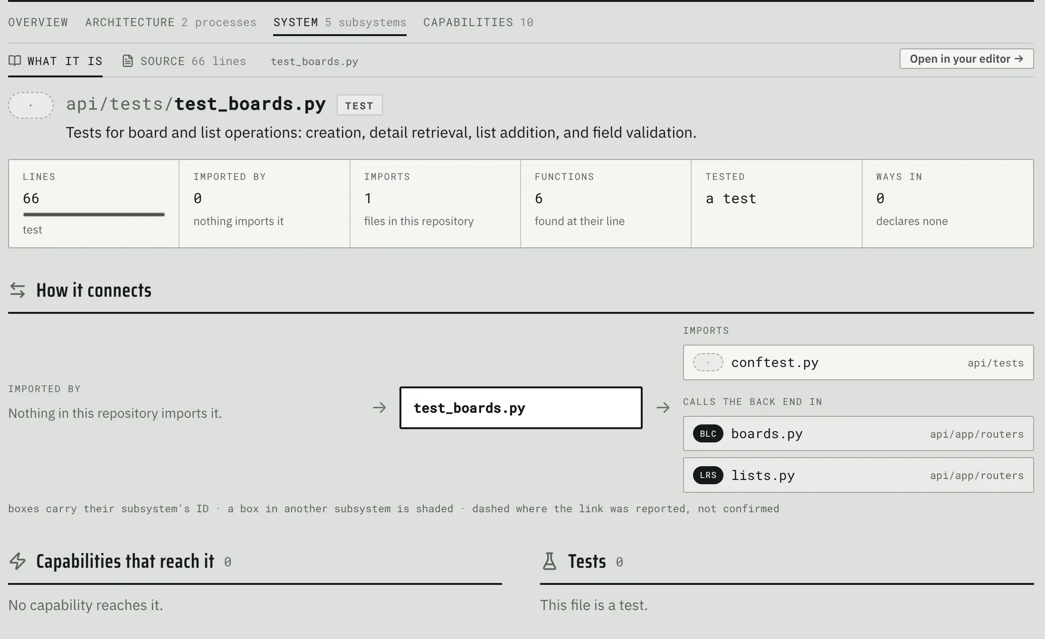Click the central test_boards.py box
Screen dimensions: 1045x639
coord(521,408)
